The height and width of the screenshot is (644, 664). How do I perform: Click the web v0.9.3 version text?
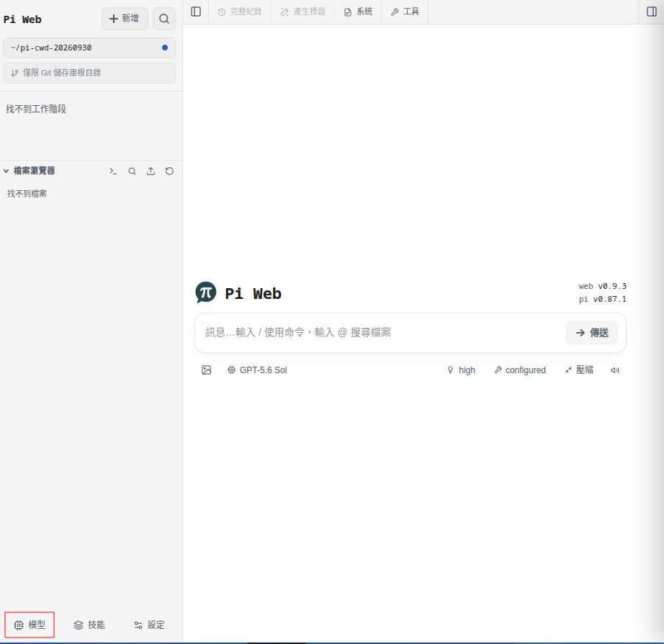603,287
